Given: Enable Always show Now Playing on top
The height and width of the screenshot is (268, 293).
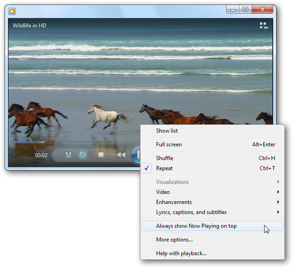Looking at the screenshot, I should tap(212, 226).
